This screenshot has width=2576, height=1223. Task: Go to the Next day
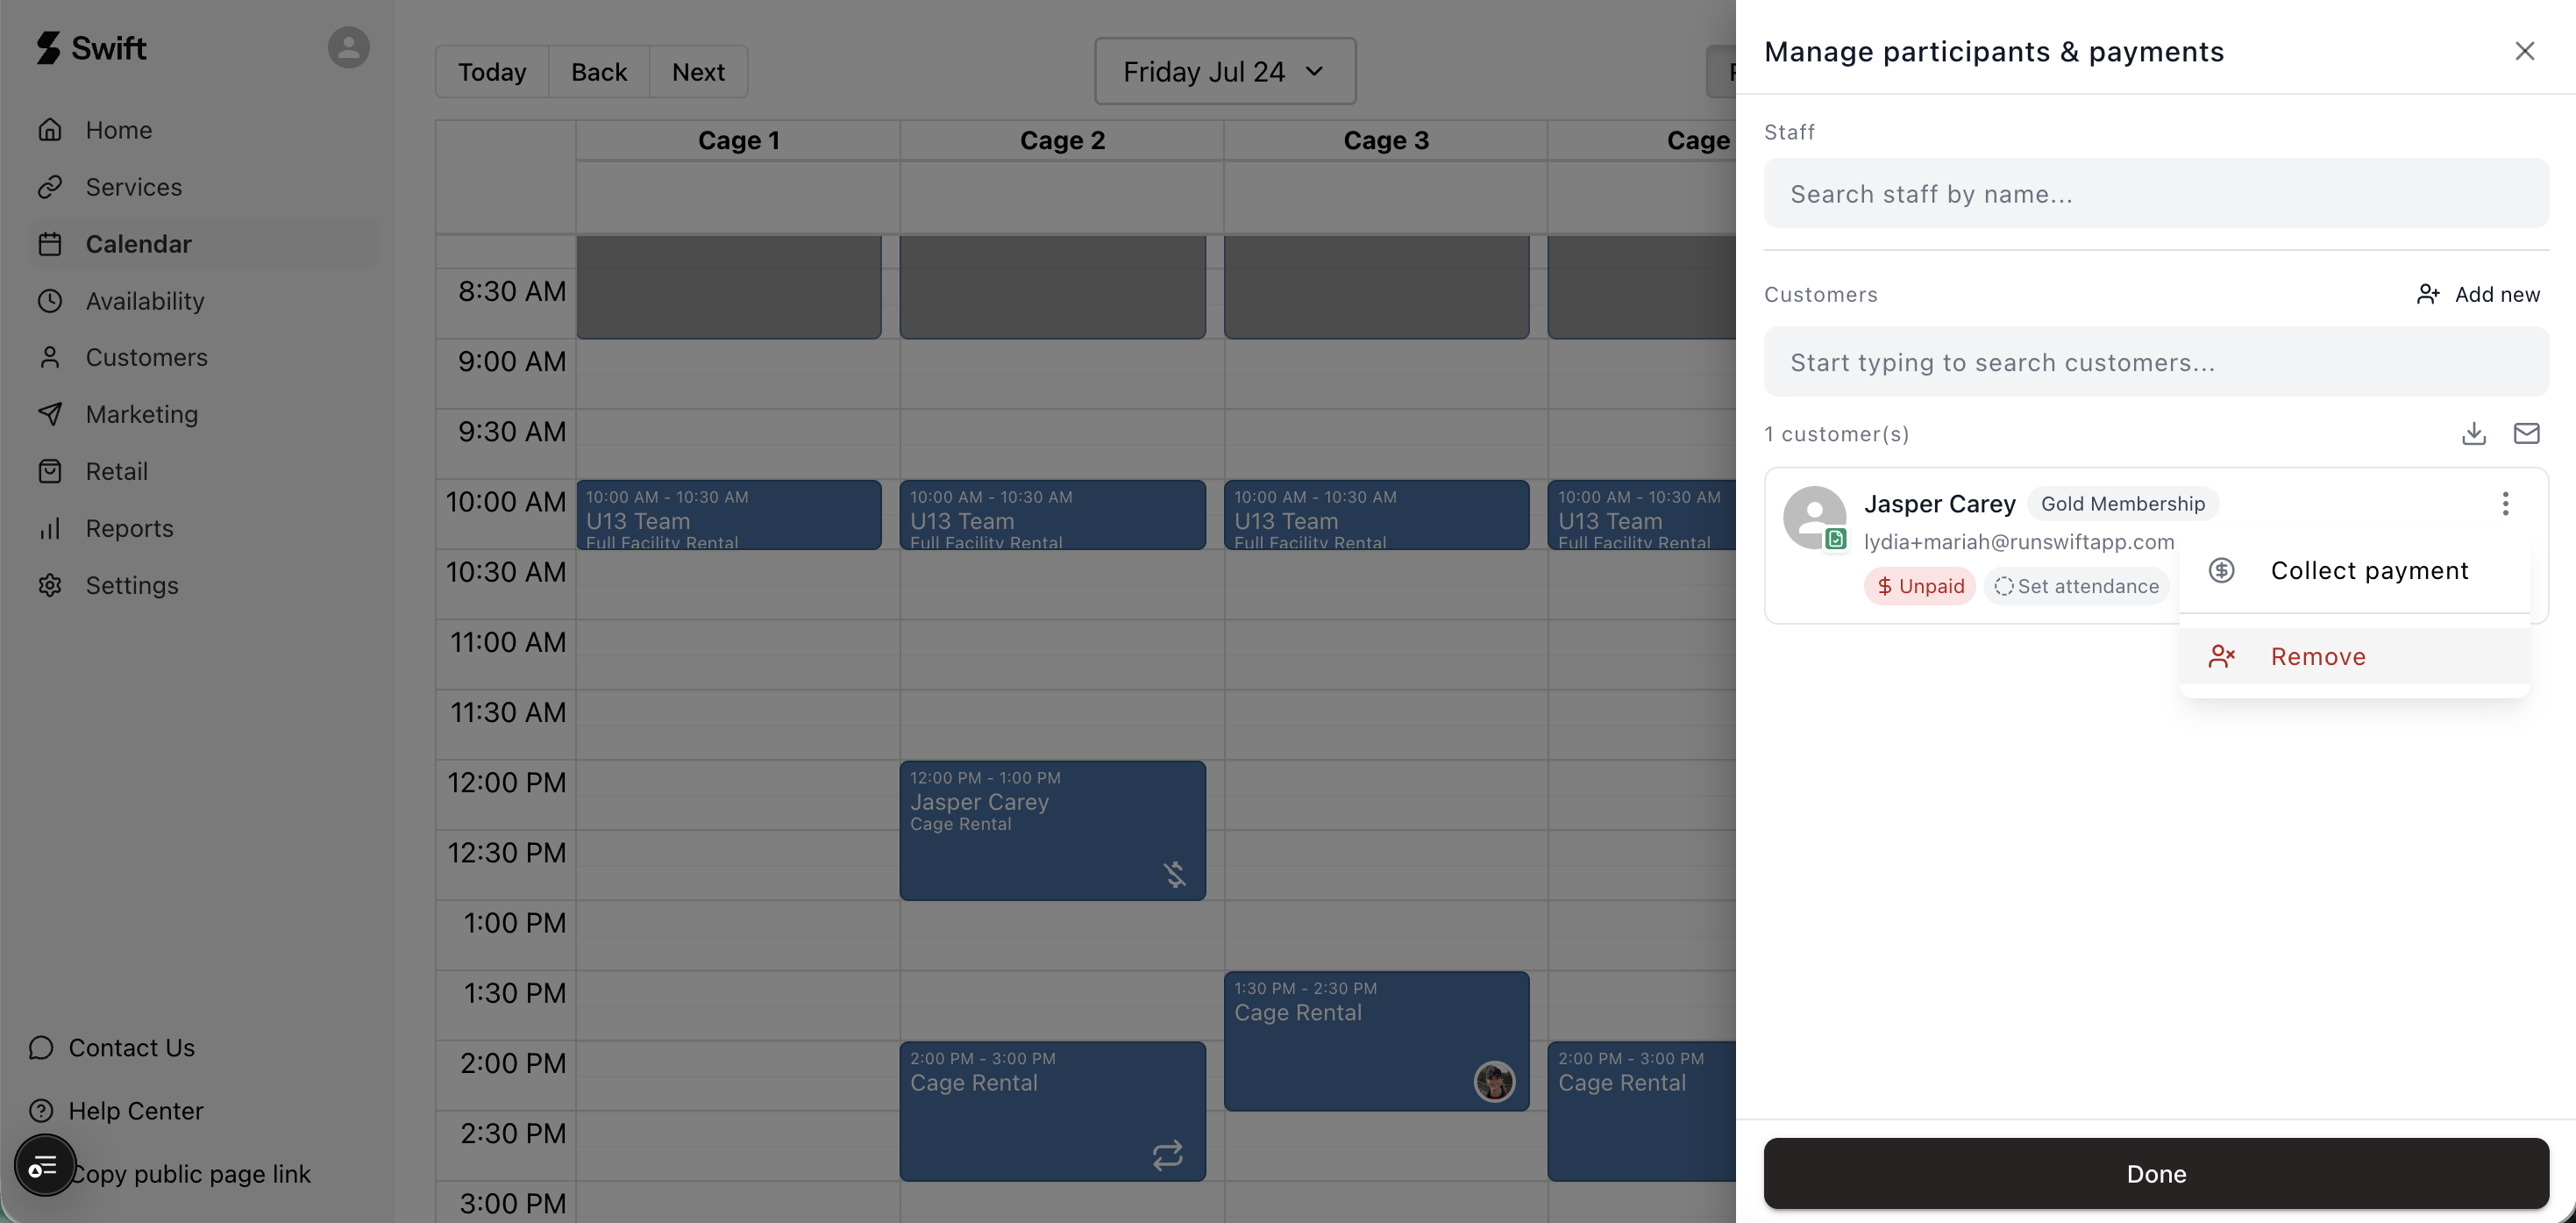click(698, 72)
